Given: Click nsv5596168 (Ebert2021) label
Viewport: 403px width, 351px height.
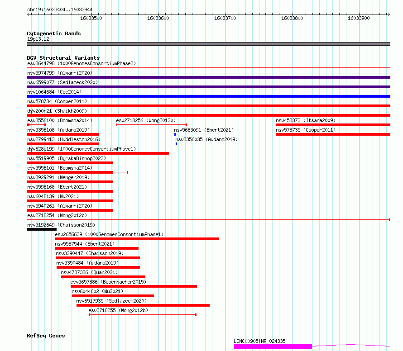Looking at the screenshot, I should coord(57,187).
